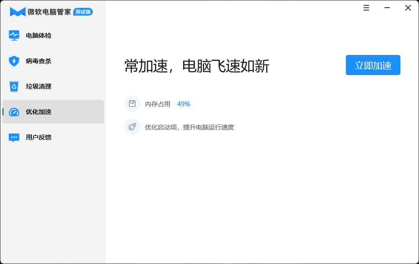Close the PC Manager window

(408, 8)
